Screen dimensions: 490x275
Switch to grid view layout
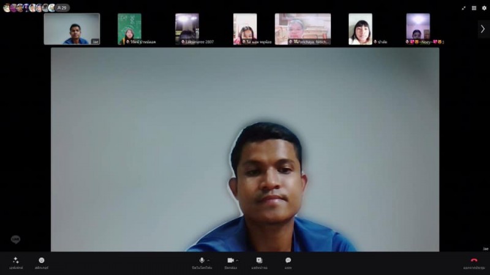click(473, 8)
